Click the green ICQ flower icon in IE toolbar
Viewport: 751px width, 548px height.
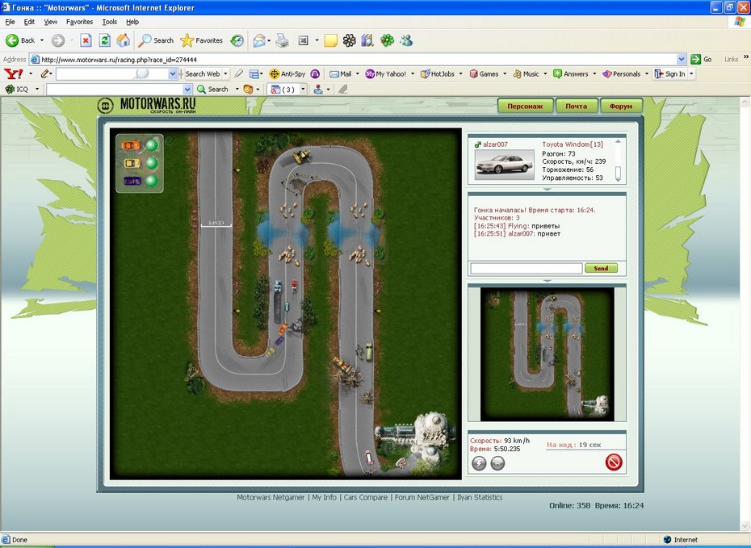[387, 40]
